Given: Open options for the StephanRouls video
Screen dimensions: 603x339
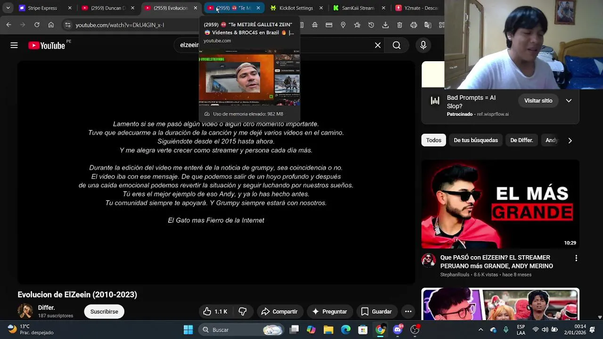Looking at the screenshot, I should point(576,258).
